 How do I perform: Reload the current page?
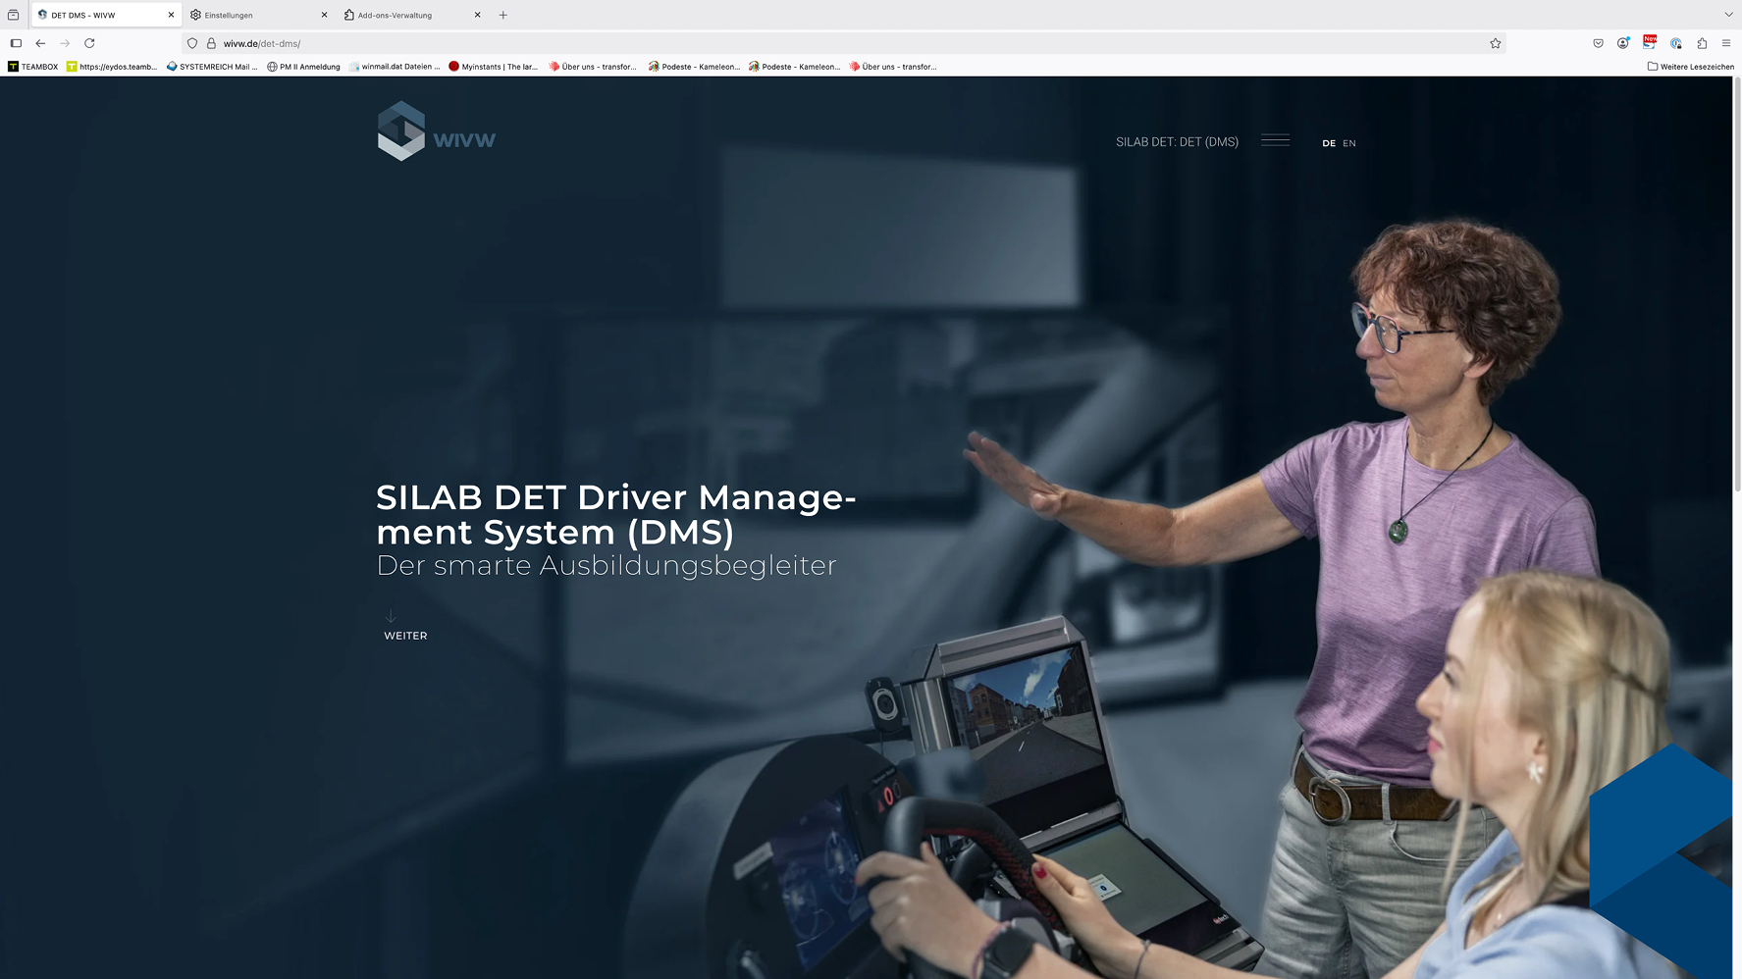(x=89, y=43)
